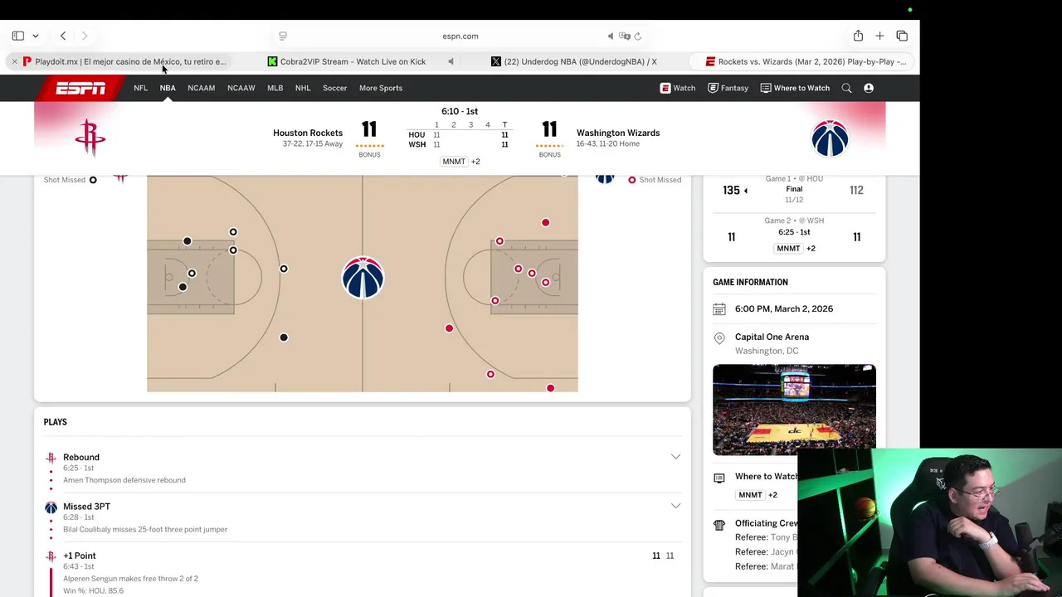Click the PLAYS section heading
The height and width of the screenshot is (597, 1062).
(56, 422)
